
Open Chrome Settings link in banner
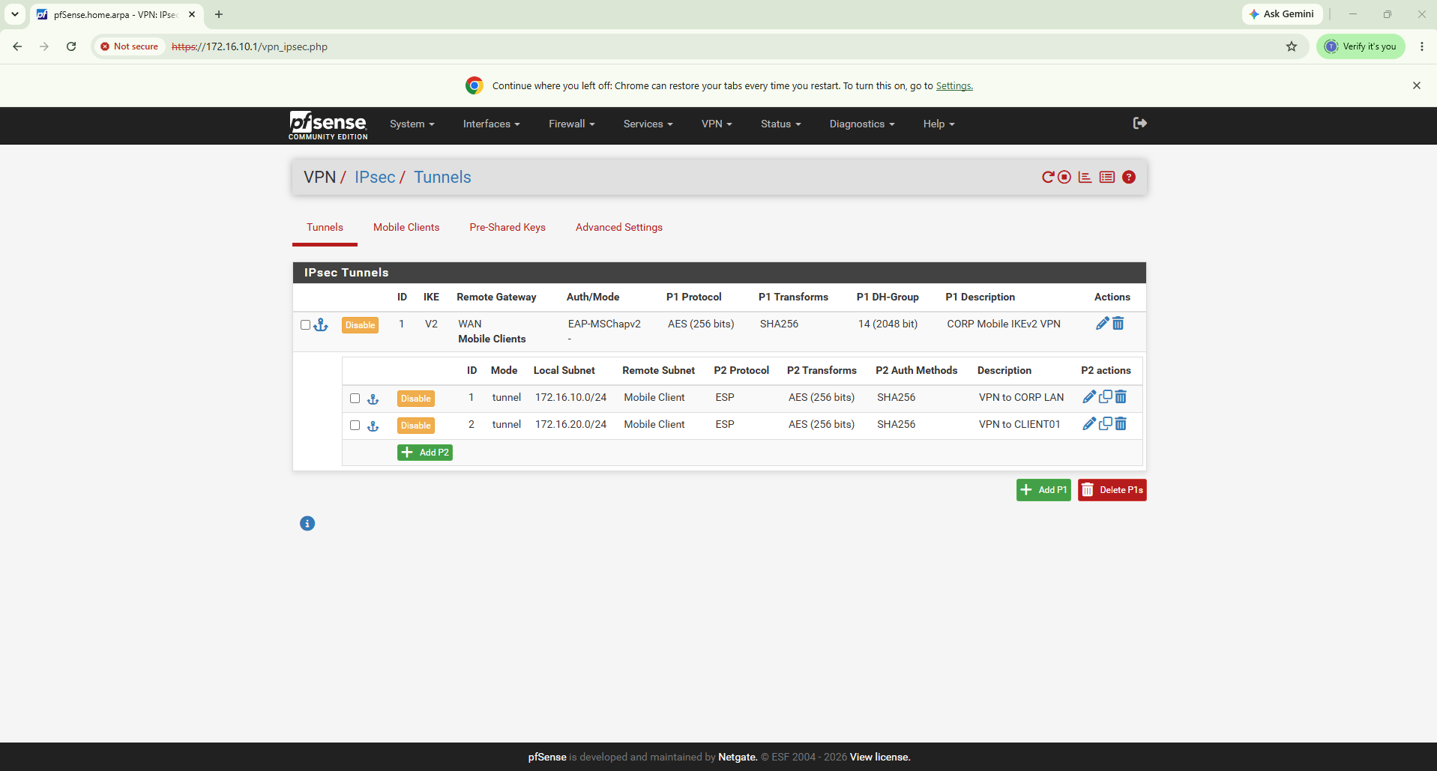(x=954, y=86)
